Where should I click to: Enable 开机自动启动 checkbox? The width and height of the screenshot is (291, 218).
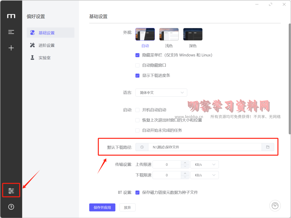point(137,110)
